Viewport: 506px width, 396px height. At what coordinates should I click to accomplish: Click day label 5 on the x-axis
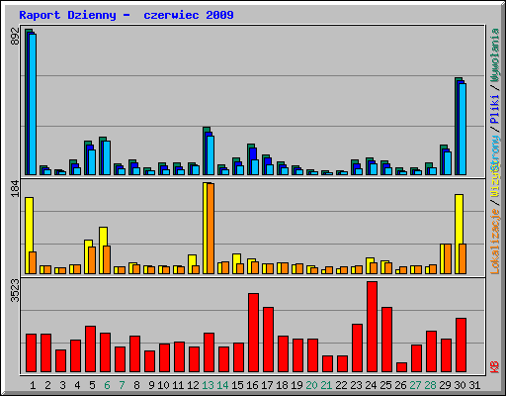tap(92, 385)
